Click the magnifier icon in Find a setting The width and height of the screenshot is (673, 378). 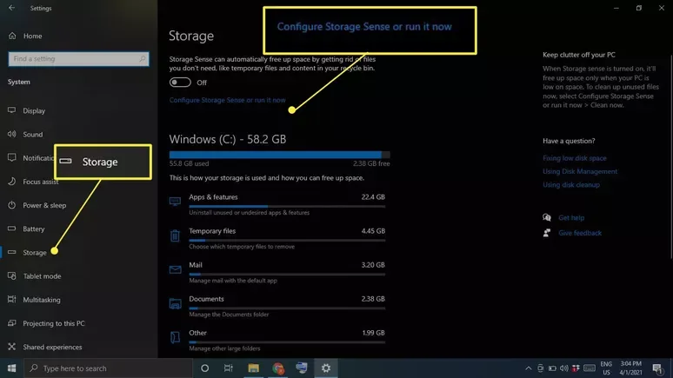143,59
